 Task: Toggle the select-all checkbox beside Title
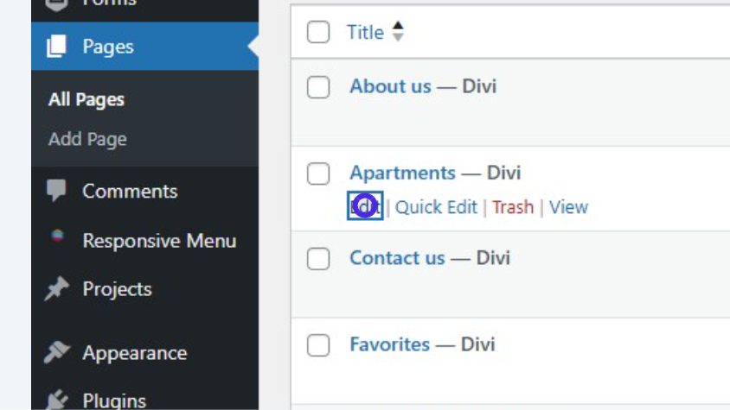(318, 33)
